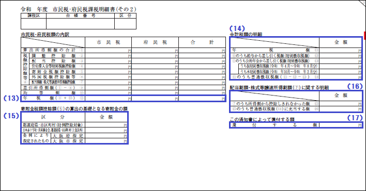Click the blank cell under 台帳番号
The width and height of the screenshot is (366, 191).
tap(80, 24)
